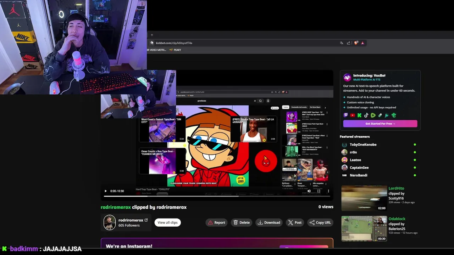Click the Get Started For Free button

(380, 124)
